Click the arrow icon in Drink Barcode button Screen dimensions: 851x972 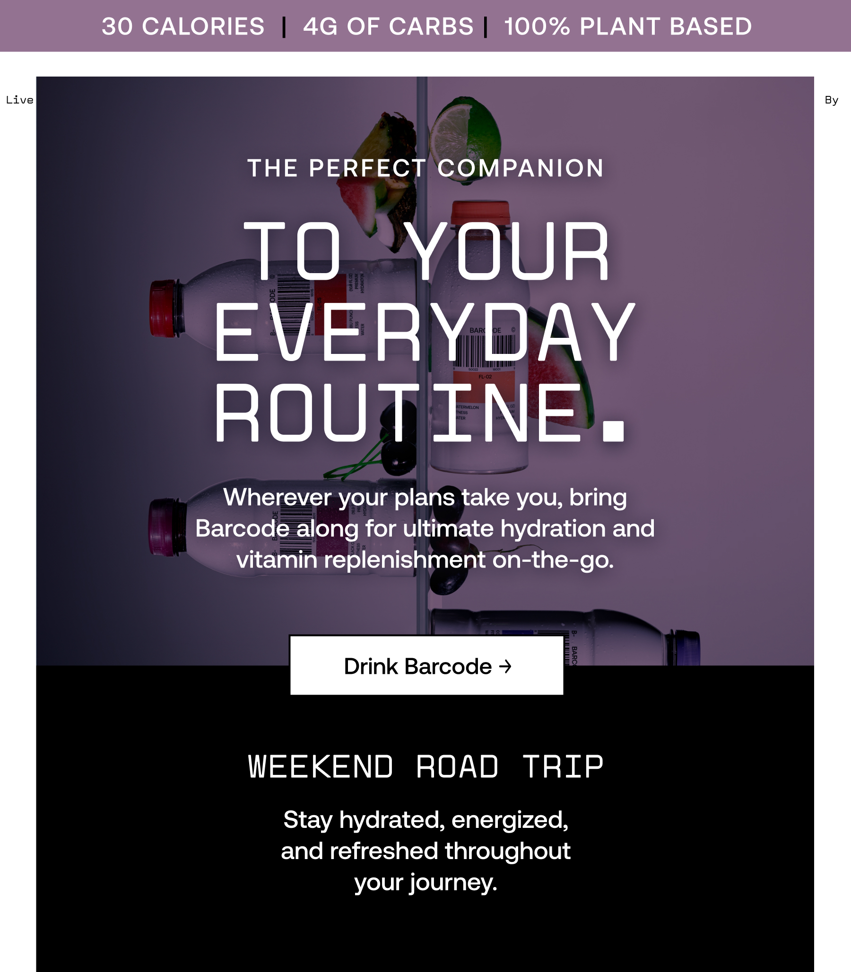click(x=505, y=666)
